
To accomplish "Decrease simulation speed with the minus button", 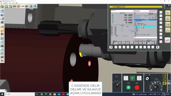I will pyautogui.click(x=19, y=6).
